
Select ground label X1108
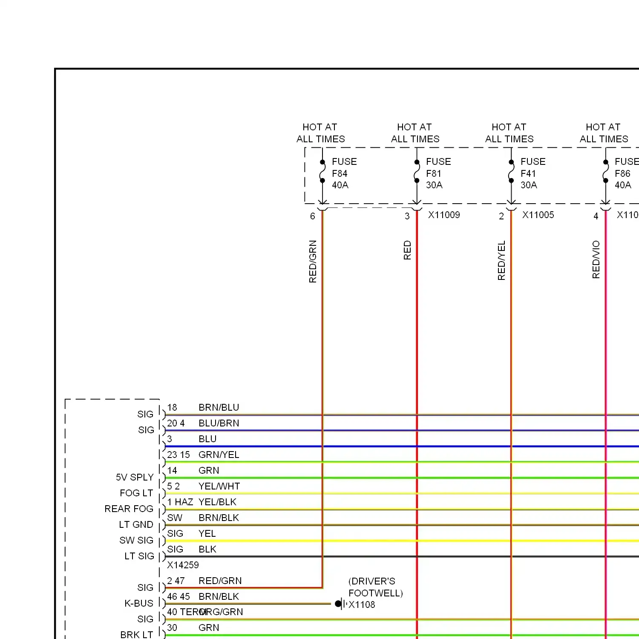coord(362,604)
